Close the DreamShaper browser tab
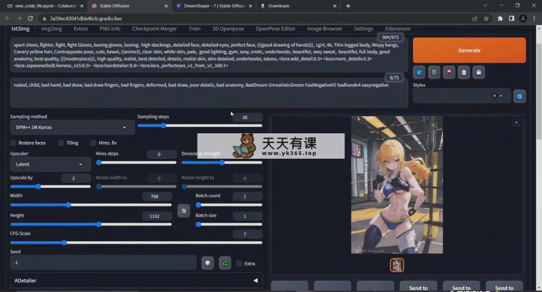 pyautogui.click(x=250, y=6)
